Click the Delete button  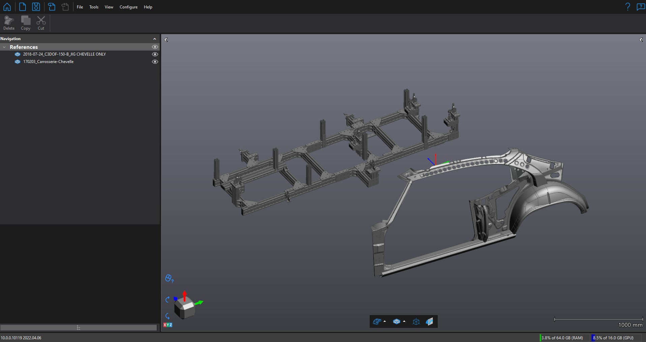9,23
